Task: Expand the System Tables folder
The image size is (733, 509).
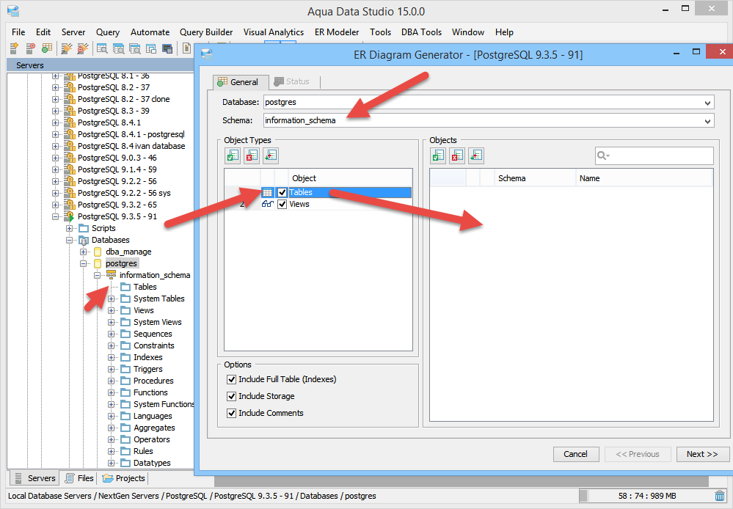Action: 112,299
